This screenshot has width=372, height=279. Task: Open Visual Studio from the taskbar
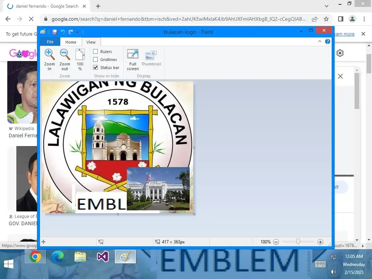(103, 256)
